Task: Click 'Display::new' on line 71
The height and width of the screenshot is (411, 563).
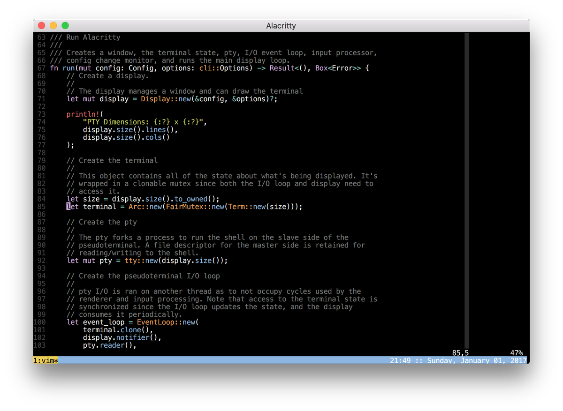Action: (165, 99)
